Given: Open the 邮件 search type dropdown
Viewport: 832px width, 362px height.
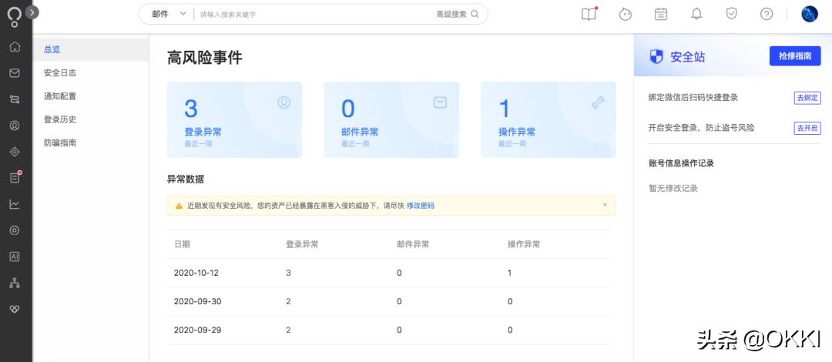Looking at the screenshot, I should coord(169,15).
